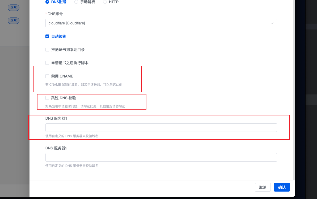This screenshot has height=199, width=317.
Task: Open the cloudflare [Cloudflare] DNS account dropdown
Action: (161, 23)
